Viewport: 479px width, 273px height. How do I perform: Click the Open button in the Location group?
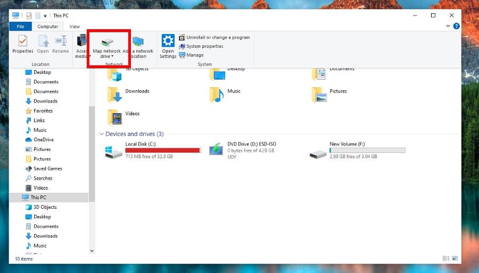(x=43, y=45)
